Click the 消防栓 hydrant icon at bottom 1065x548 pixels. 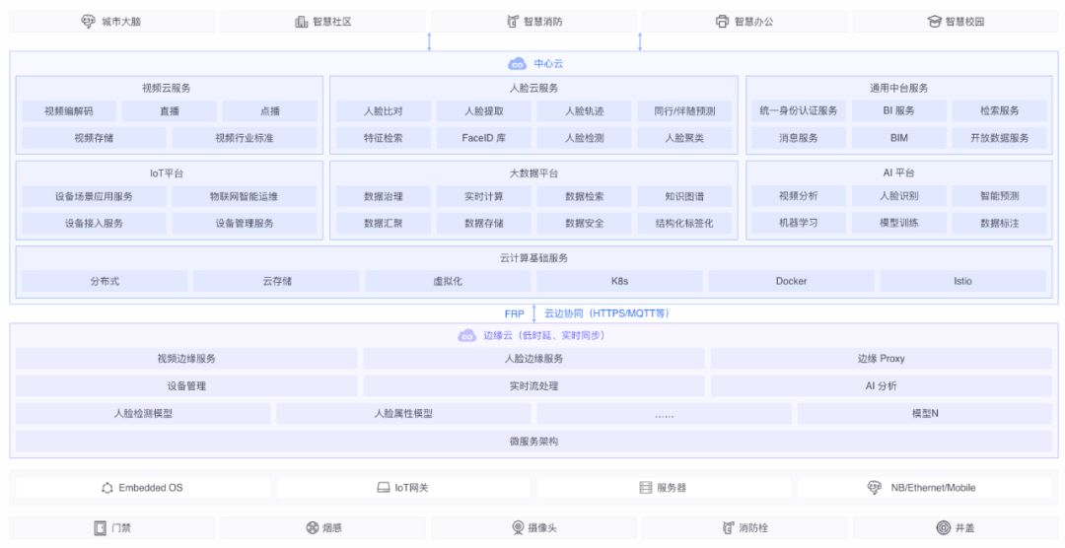[728, 527]
